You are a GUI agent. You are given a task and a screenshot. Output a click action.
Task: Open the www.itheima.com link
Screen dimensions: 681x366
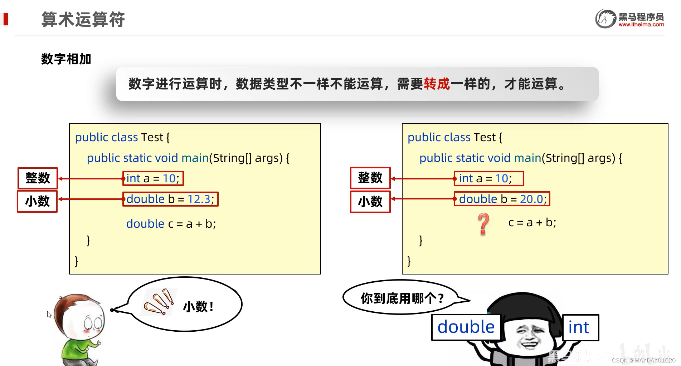[641, 25]
